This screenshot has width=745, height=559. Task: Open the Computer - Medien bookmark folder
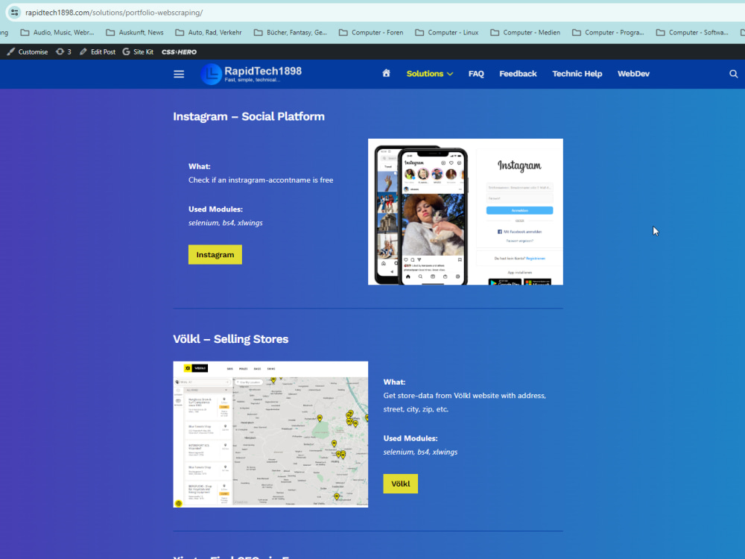(525, 32)
